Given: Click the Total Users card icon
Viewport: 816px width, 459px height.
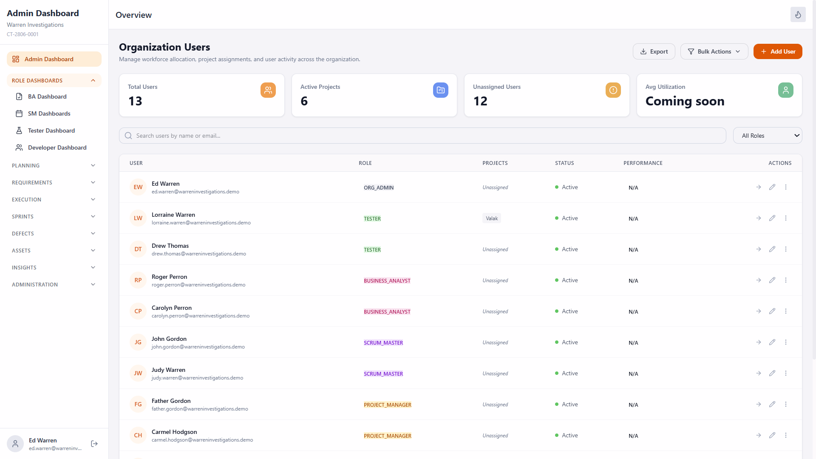Looking at the screenshot, I should [268, 90].
